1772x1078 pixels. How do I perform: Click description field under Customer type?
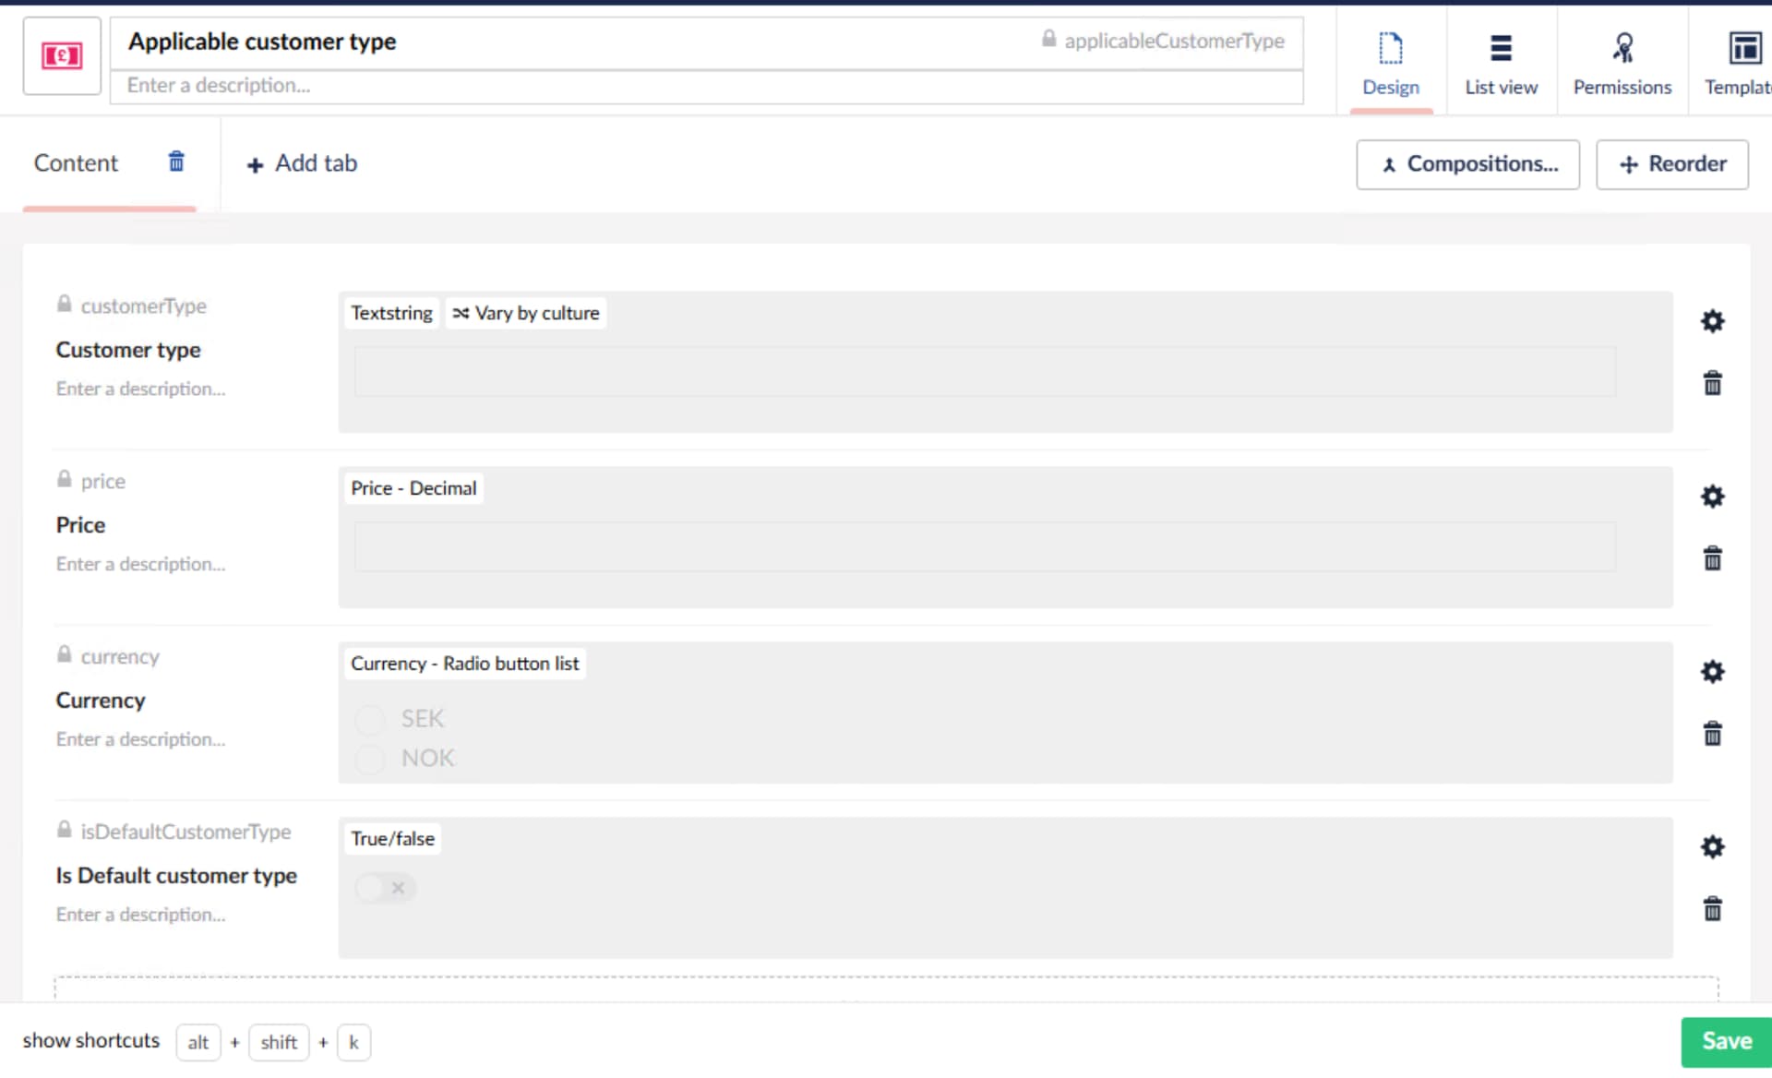tap(140, 389)
